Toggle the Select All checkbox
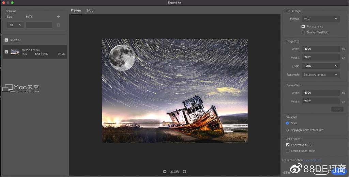The width and height of the screenshot is (349, 177). point(6,40)
